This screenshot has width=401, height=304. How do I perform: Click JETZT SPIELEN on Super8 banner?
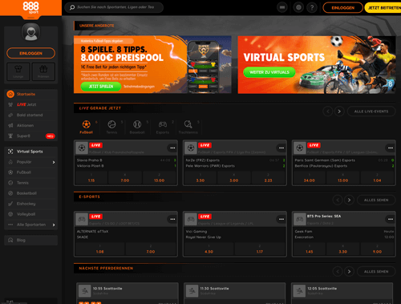pyautogui.click(x=101, y=87)
